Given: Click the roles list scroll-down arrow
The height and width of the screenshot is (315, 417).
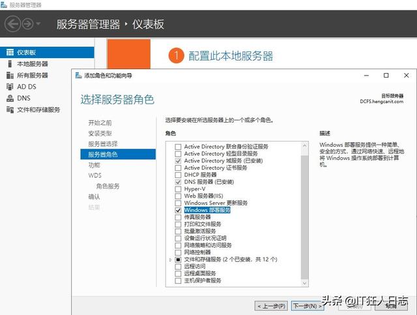Looking at the screenshot, I should click(305, 283).
